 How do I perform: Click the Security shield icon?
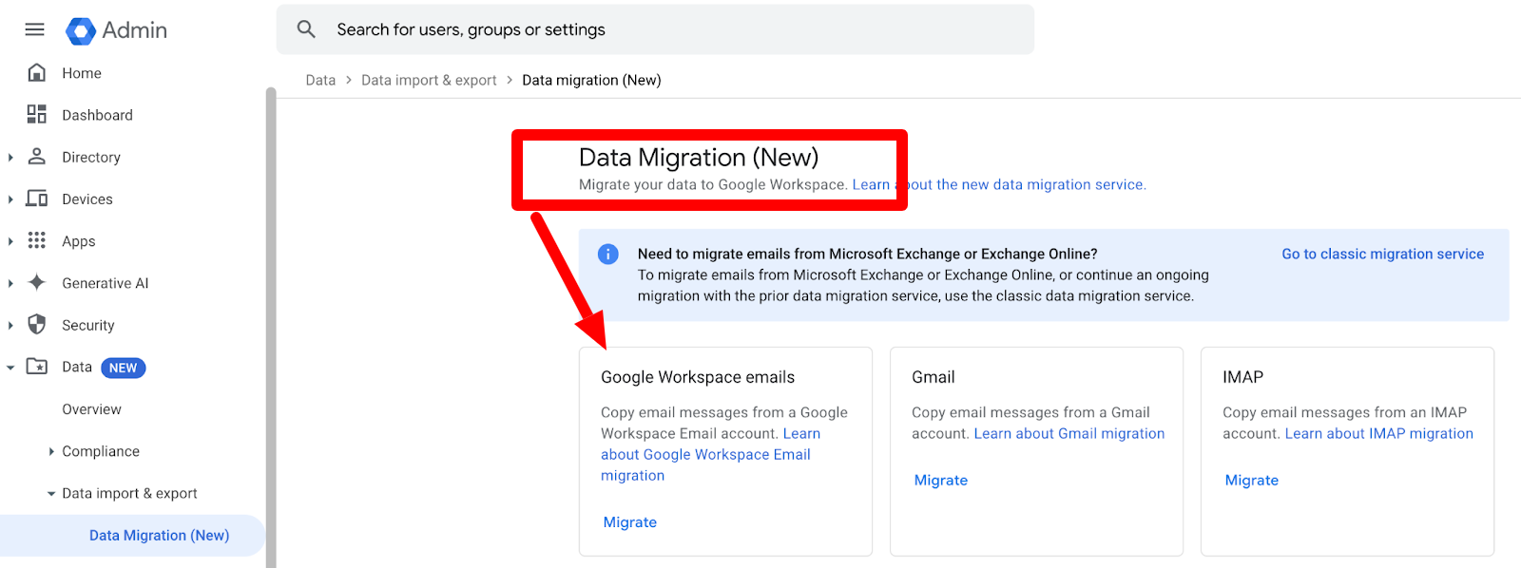click(x=37, y=324)
